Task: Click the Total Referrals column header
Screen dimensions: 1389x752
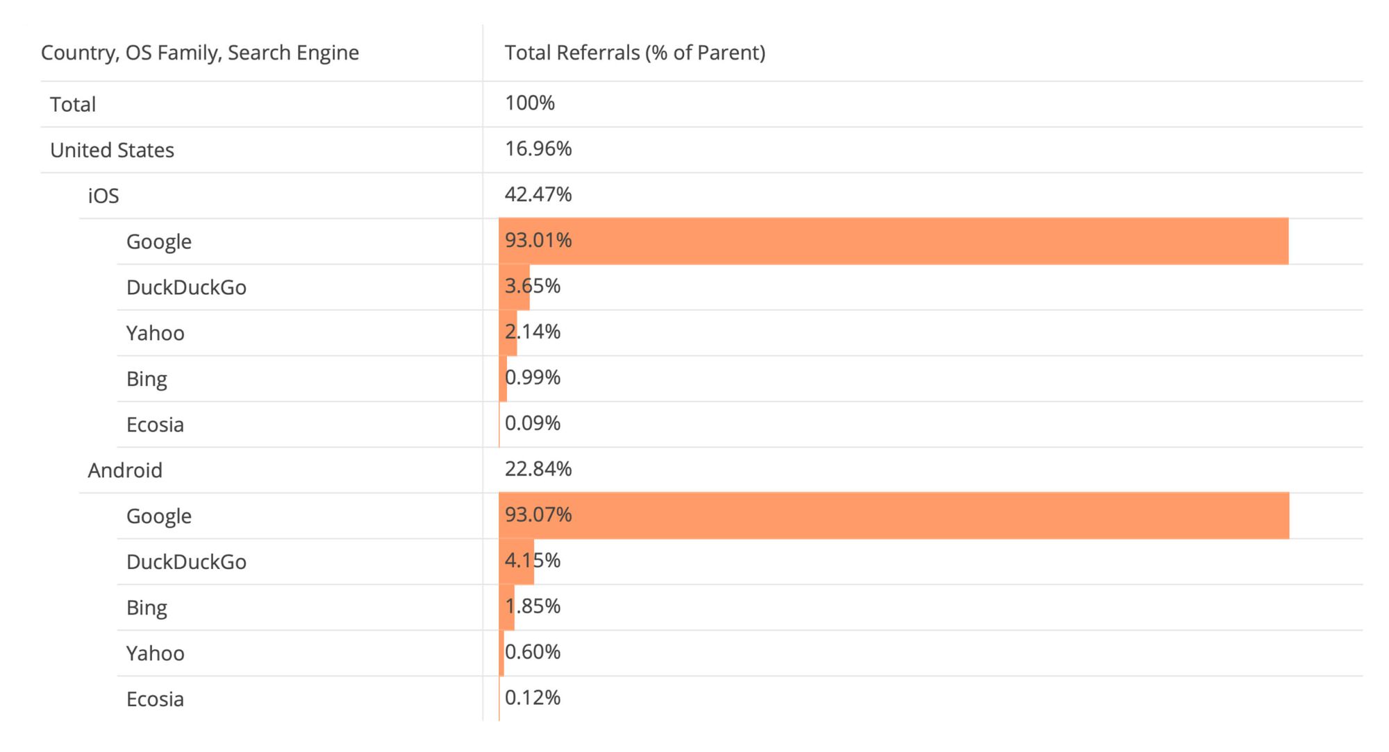Action: (x=635, y=53)
